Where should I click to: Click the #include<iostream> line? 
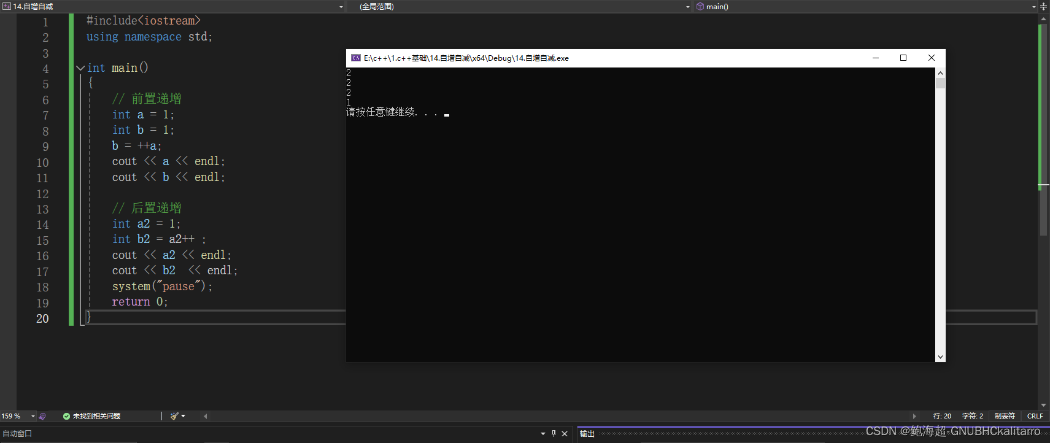(144, 21)
